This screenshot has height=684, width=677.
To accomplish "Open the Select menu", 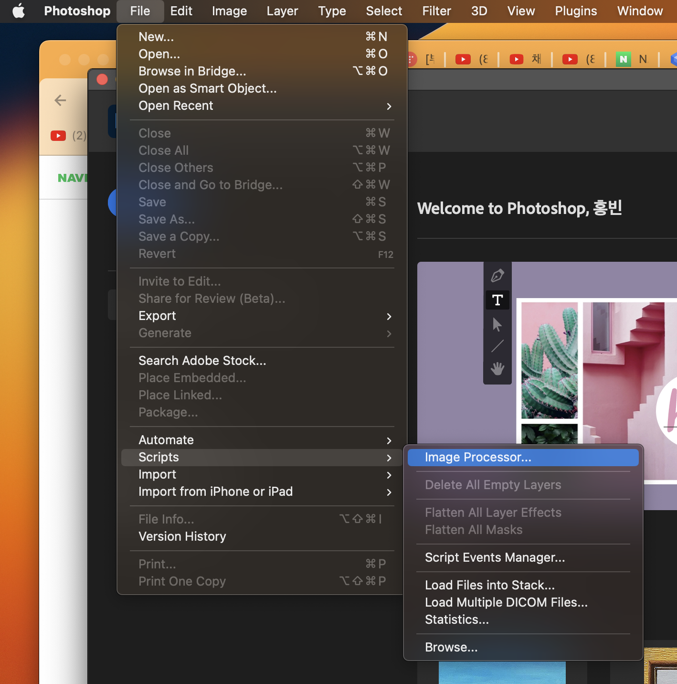I will 384,11.
